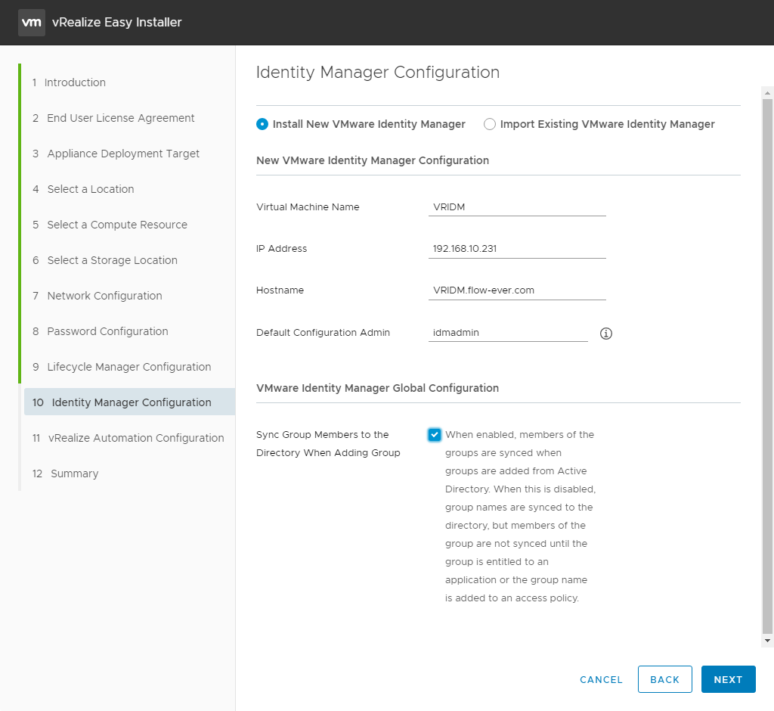The height and width of the screenshot is (711, 774).
Task: Click the BACK button
Action: [x=664, y=679]
